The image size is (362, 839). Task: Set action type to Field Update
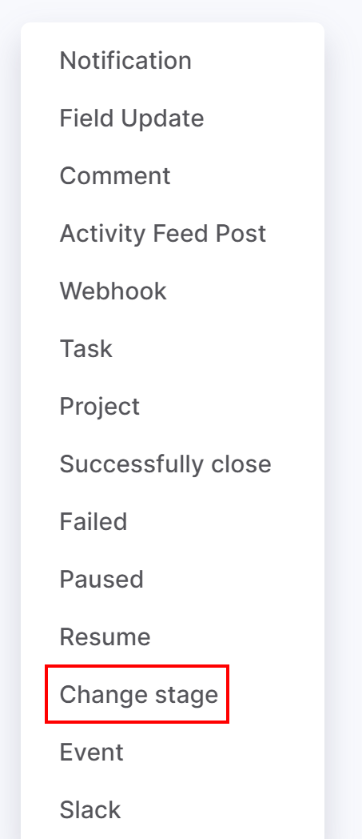click(x=132, y=118)
